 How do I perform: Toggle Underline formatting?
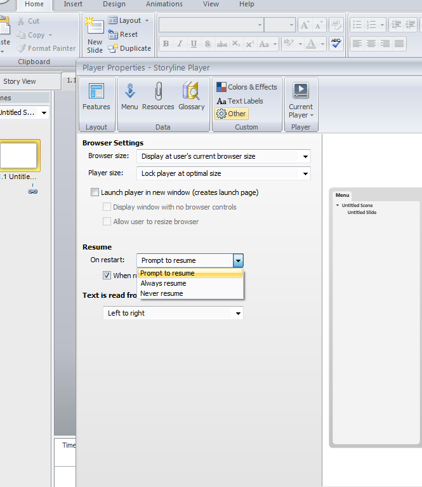tap(194, 44)
